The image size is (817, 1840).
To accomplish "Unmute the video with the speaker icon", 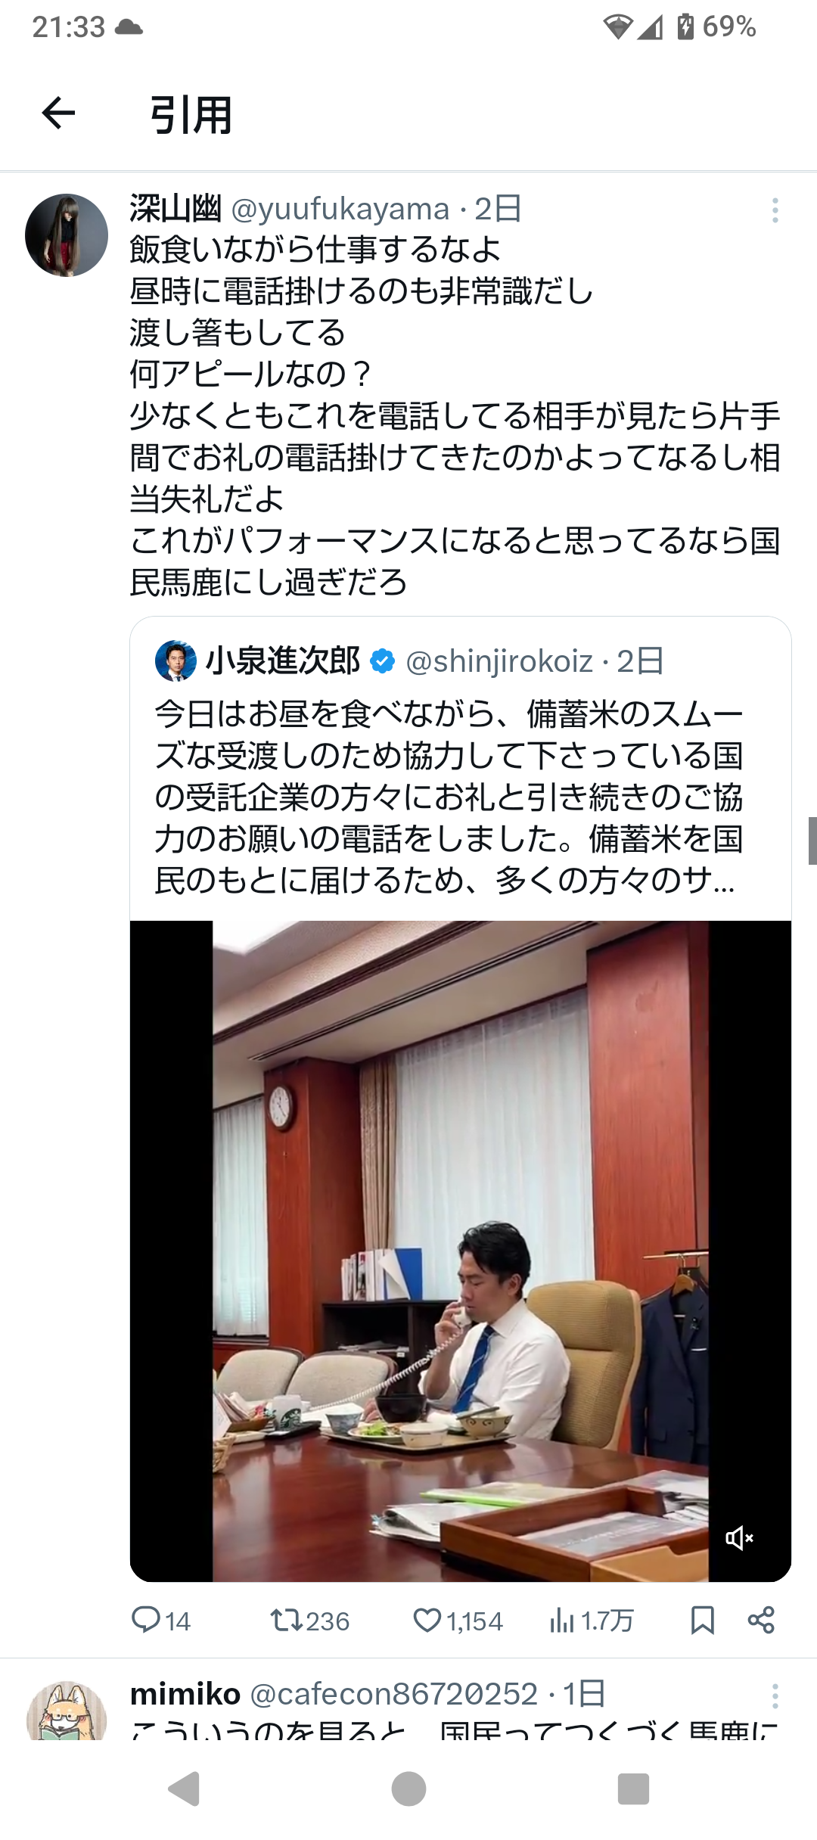I will [739, 1538].
